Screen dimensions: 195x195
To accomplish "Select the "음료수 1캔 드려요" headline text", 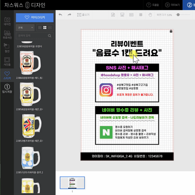I will tap(127, 53).
